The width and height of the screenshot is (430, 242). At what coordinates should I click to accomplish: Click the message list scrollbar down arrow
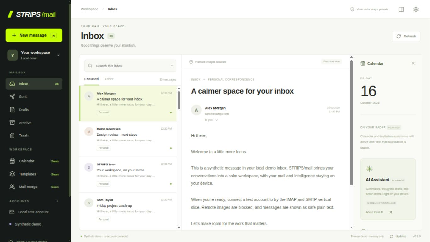(179, 227)
